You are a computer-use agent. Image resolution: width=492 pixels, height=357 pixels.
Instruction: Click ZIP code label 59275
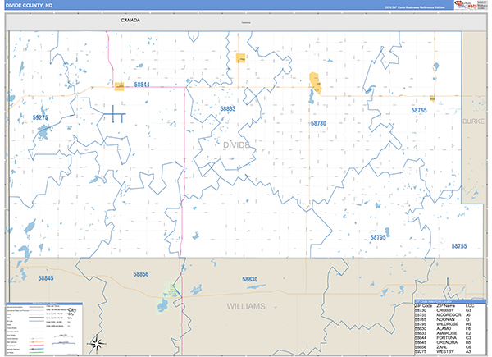(x=40, y=117)
